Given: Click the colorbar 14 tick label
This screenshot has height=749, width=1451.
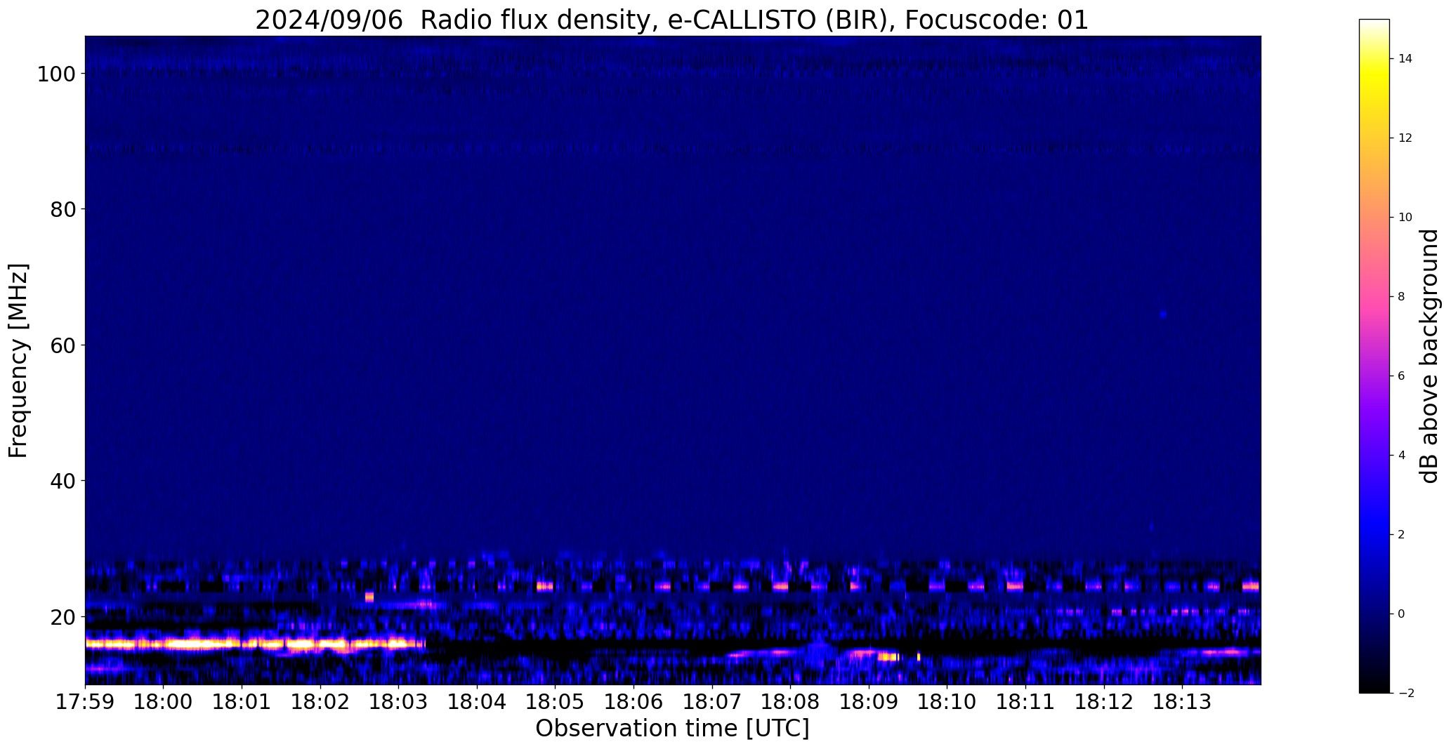Looking at the screenshot, I should [1405, 59].
